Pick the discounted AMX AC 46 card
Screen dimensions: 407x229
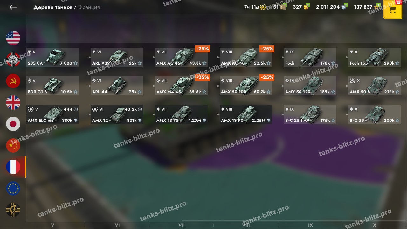coord(181,57)
